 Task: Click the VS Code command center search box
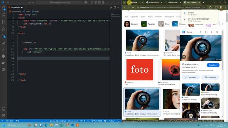[59, 2]
